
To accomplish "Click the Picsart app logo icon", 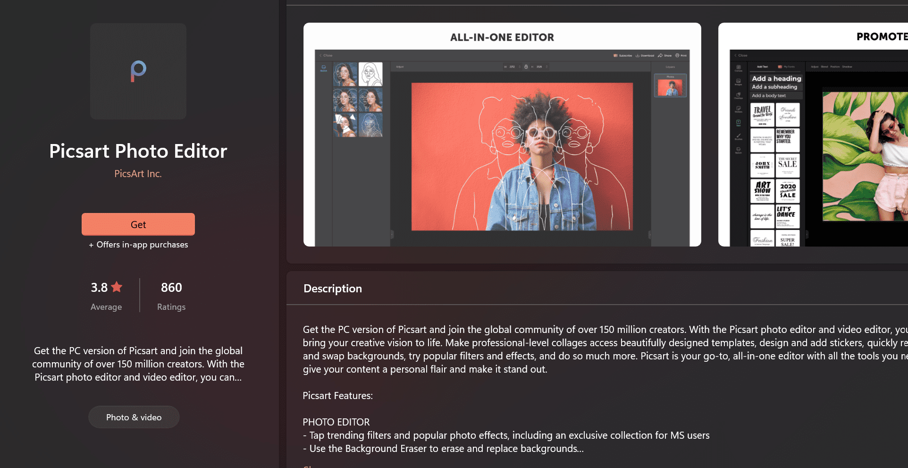I will (x=138, y=71).
